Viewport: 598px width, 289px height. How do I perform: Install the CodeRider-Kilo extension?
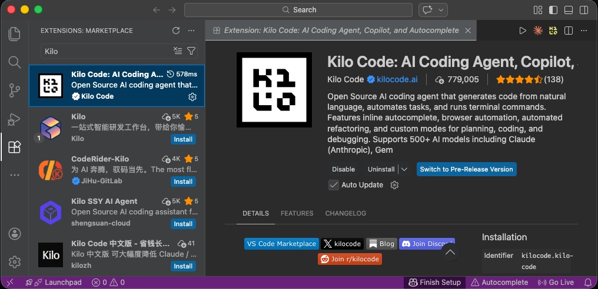183,182
